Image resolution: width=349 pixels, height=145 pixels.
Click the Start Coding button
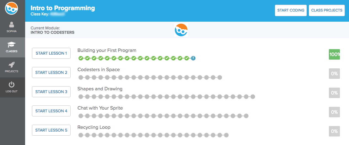point(291,10)
